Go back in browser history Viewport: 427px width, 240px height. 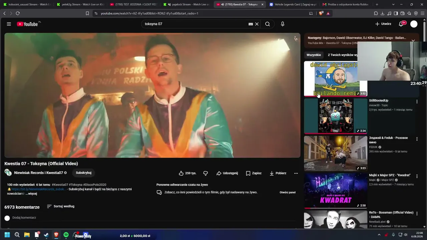click(x=4, y=13)
